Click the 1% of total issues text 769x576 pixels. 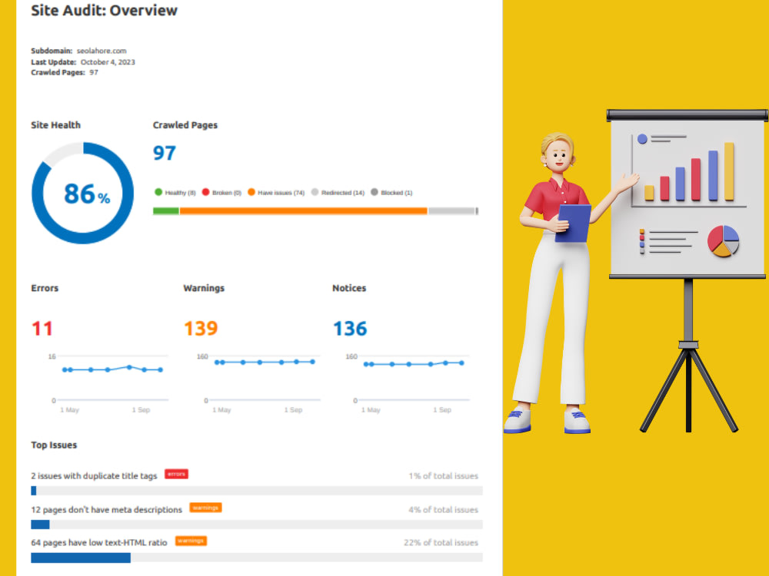(444, 475)
